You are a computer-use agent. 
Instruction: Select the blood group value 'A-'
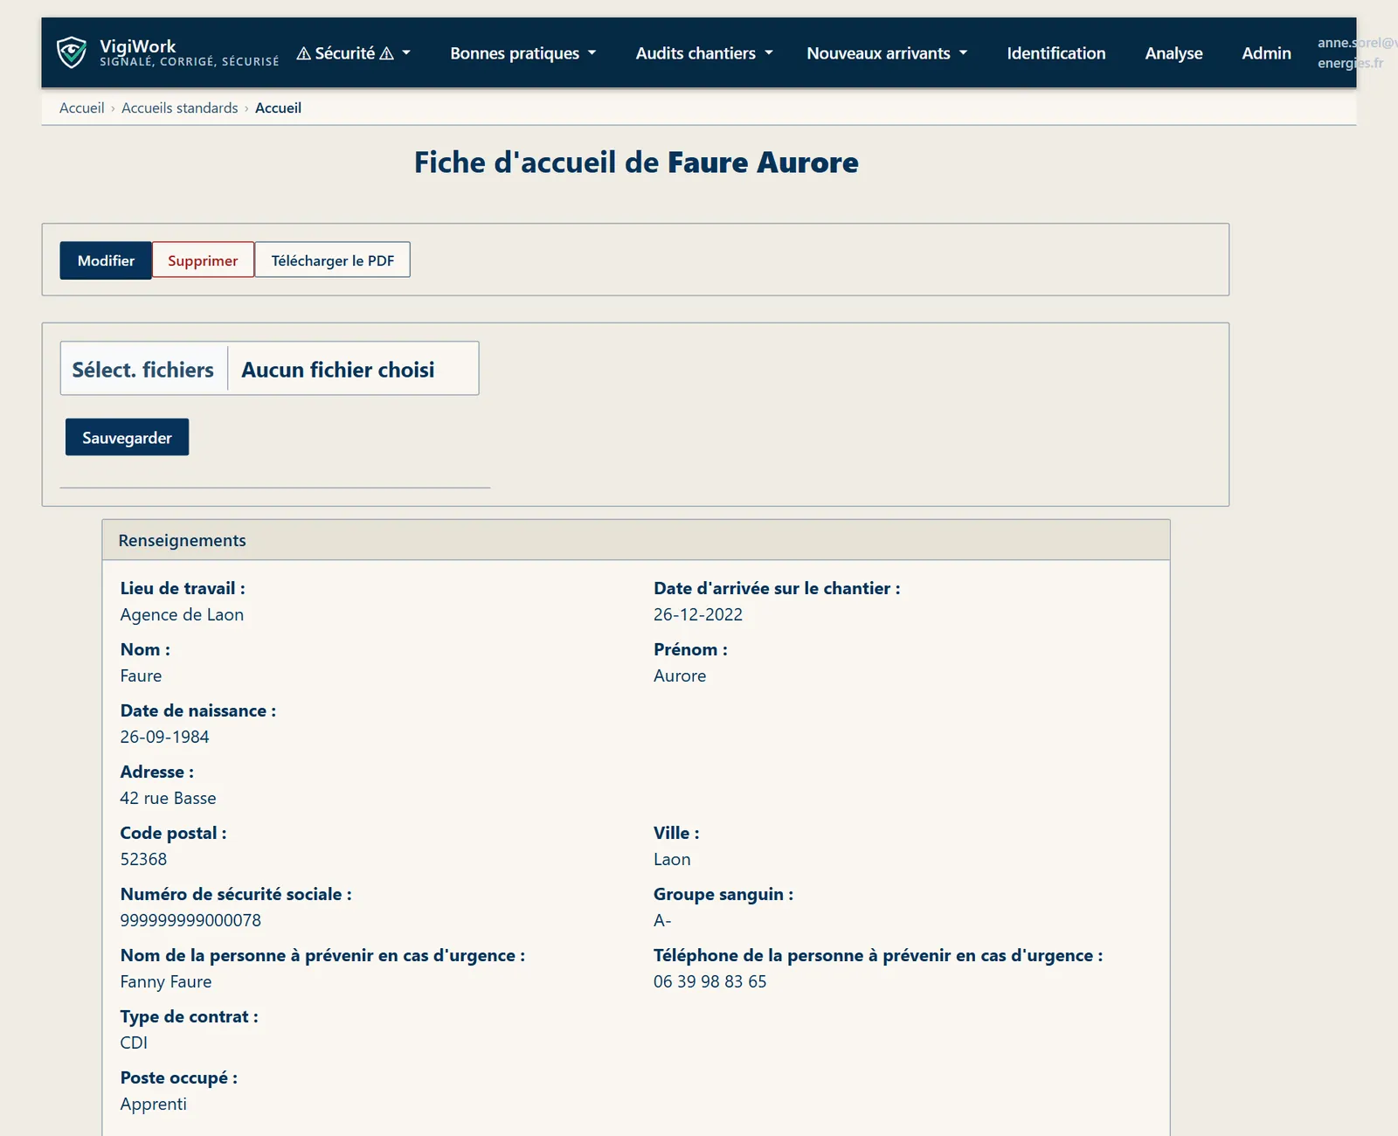point(662,920)
